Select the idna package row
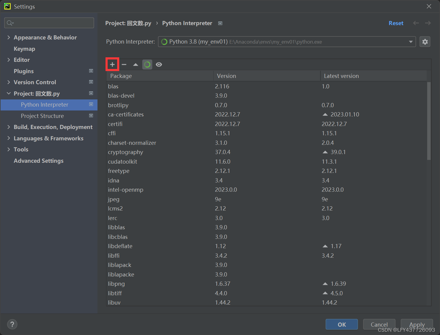The height and width of the screenshot is (335, 440). click(x=267, y=180)
